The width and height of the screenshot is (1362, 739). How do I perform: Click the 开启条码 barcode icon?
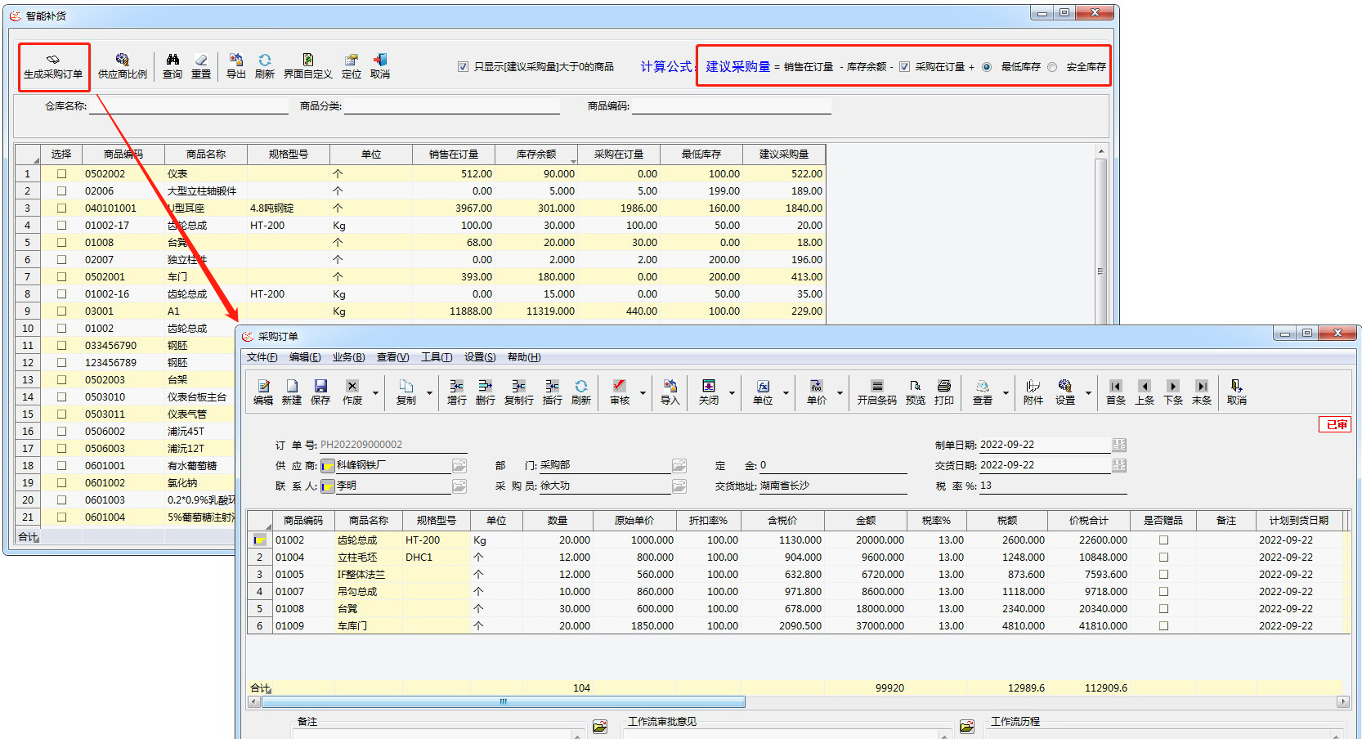click(877, 392)
